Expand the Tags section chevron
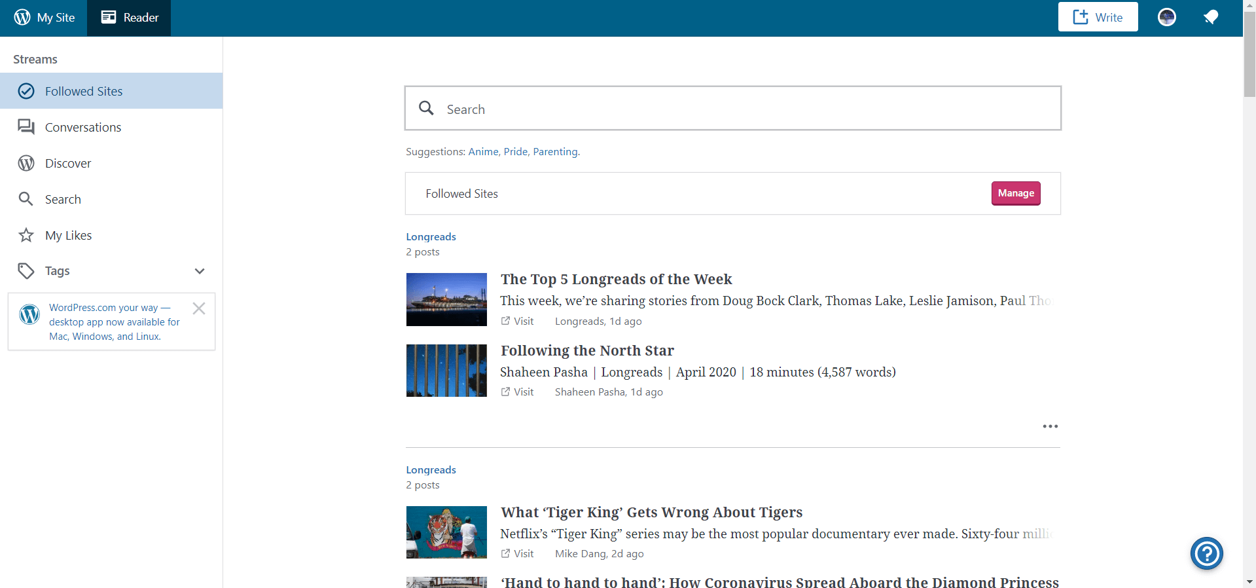 point(200,271)
